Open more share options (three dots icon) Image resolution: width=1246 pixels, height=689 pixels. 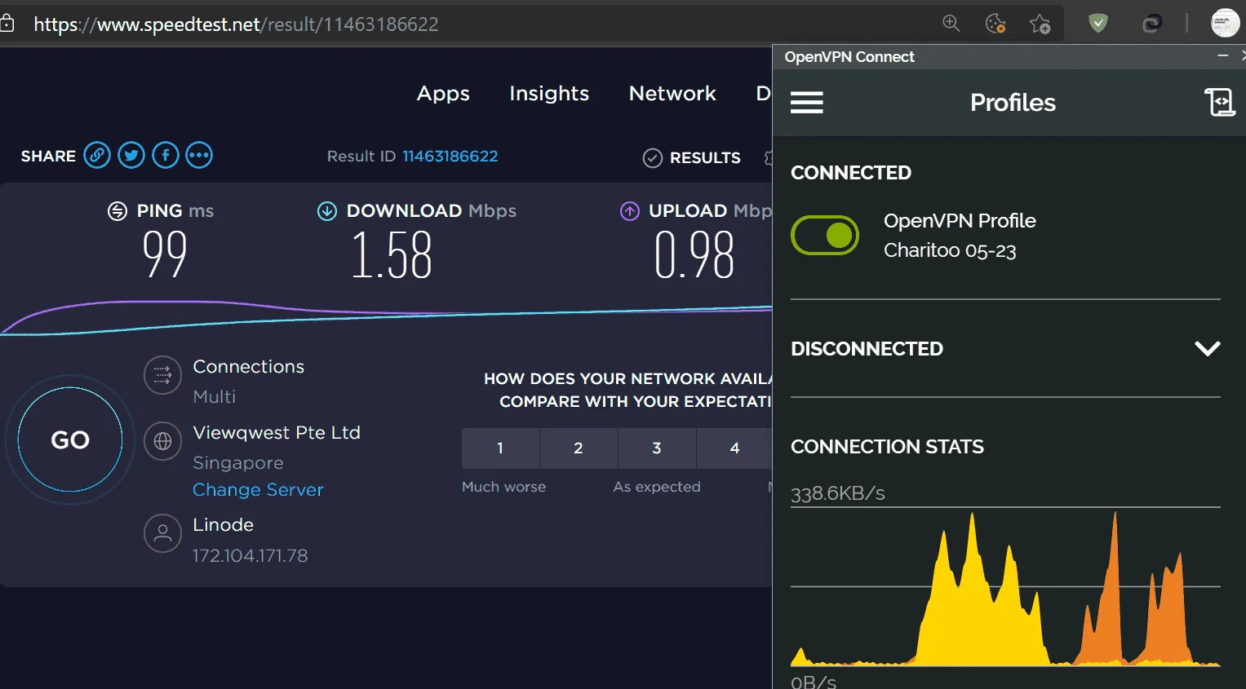point(199,155)
